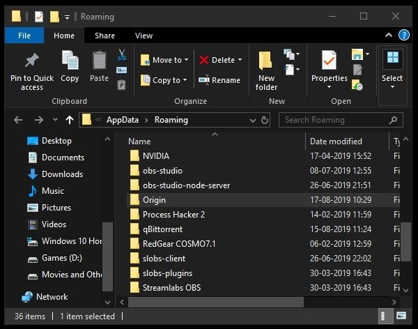418x329 pixels.
Task: Go back with the left arrow
Action: tap(18, 120)
